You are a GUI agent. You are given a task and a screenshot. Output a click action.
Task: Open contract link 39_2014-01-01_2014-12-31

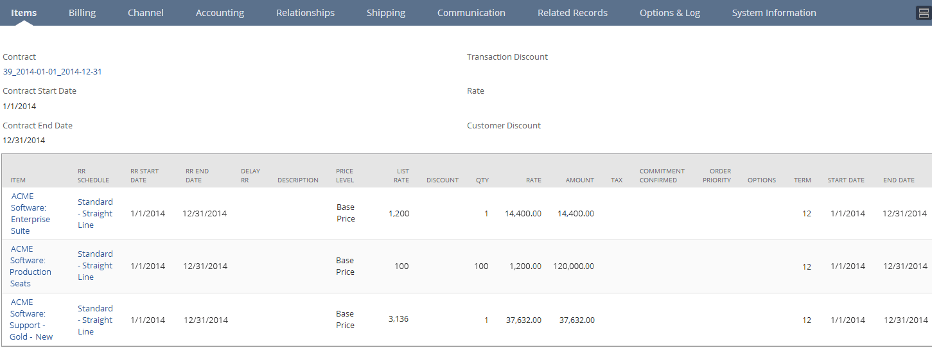[x=53, y=72]
